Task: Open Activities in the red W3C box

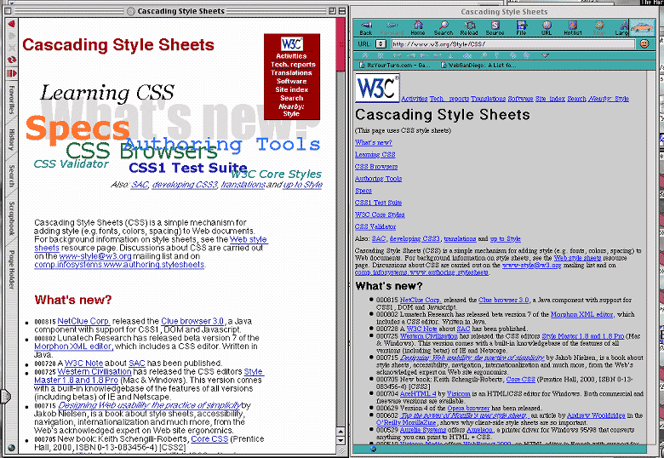Action: tap(291, 56)
